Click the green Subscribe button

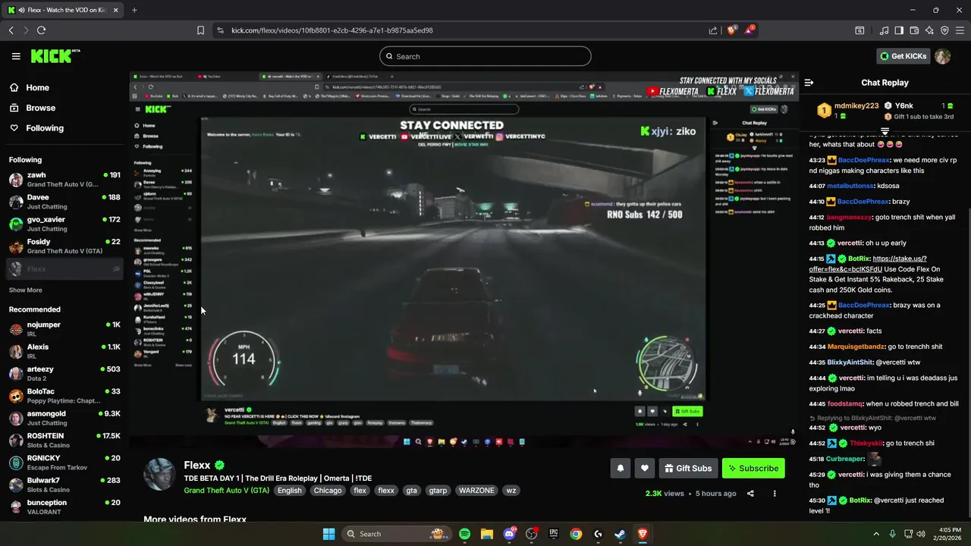click(x=753, y=468)
